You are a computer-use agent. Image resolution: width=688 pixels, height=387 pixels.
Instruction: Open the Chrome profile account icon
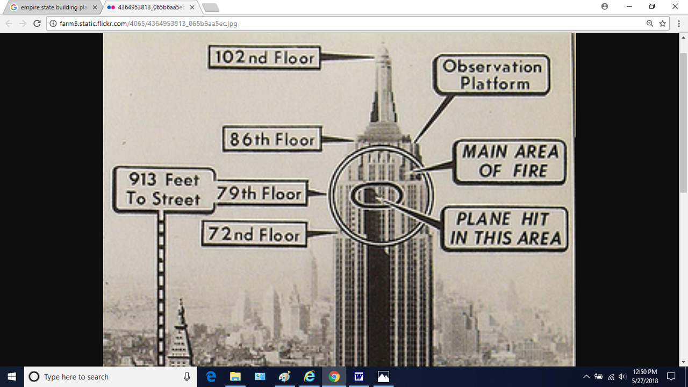click(x=605, y=6)
